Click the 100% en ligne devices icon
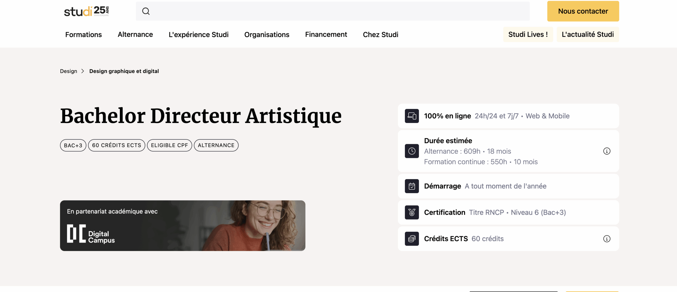 coord(412,116)
